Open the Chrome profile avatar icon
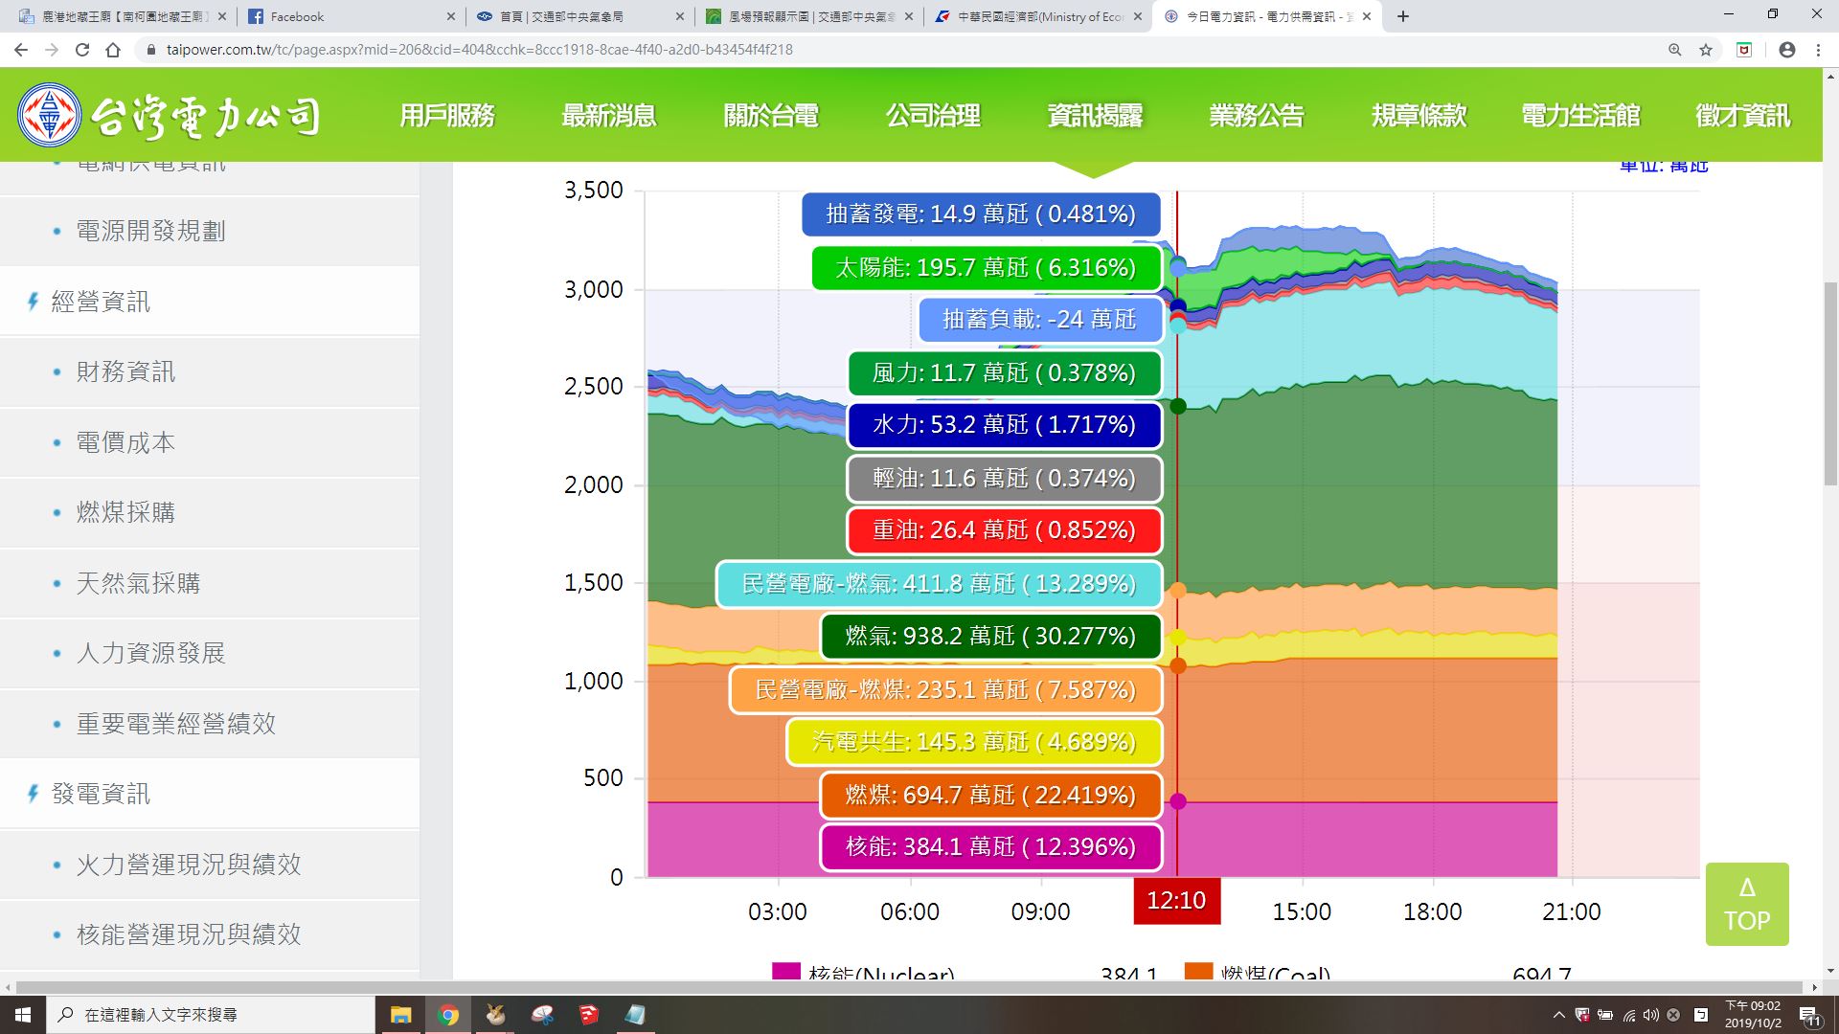Image resolution: width=1839 pixels, height=1034 pixels. click(x=1786, y=50)
